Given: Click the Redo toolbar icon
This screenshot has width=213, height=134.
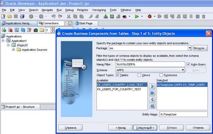Looking at the screenshot, I should click(60, 16).
